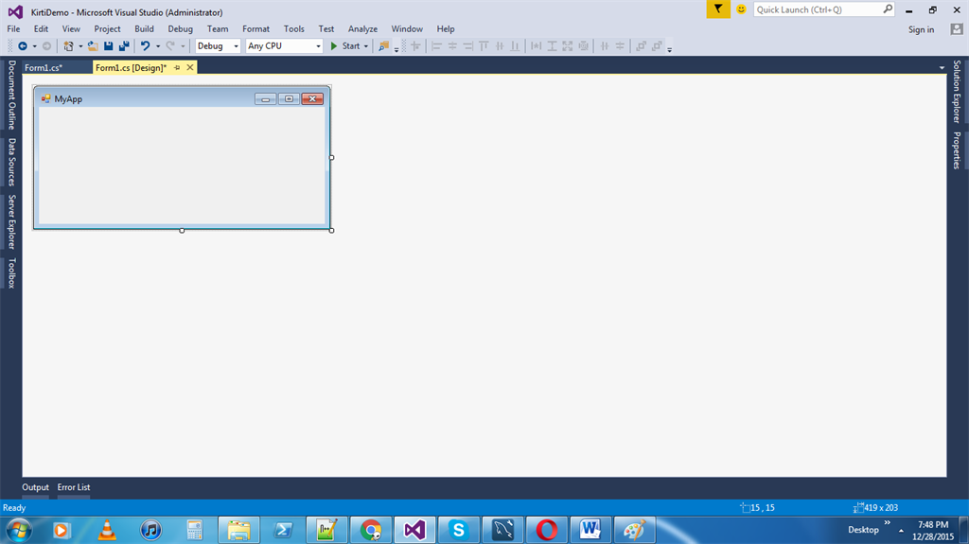The image size is (969, 544).
Task: Click the form's bottom-edge resize handle
Action: point(182,231)
